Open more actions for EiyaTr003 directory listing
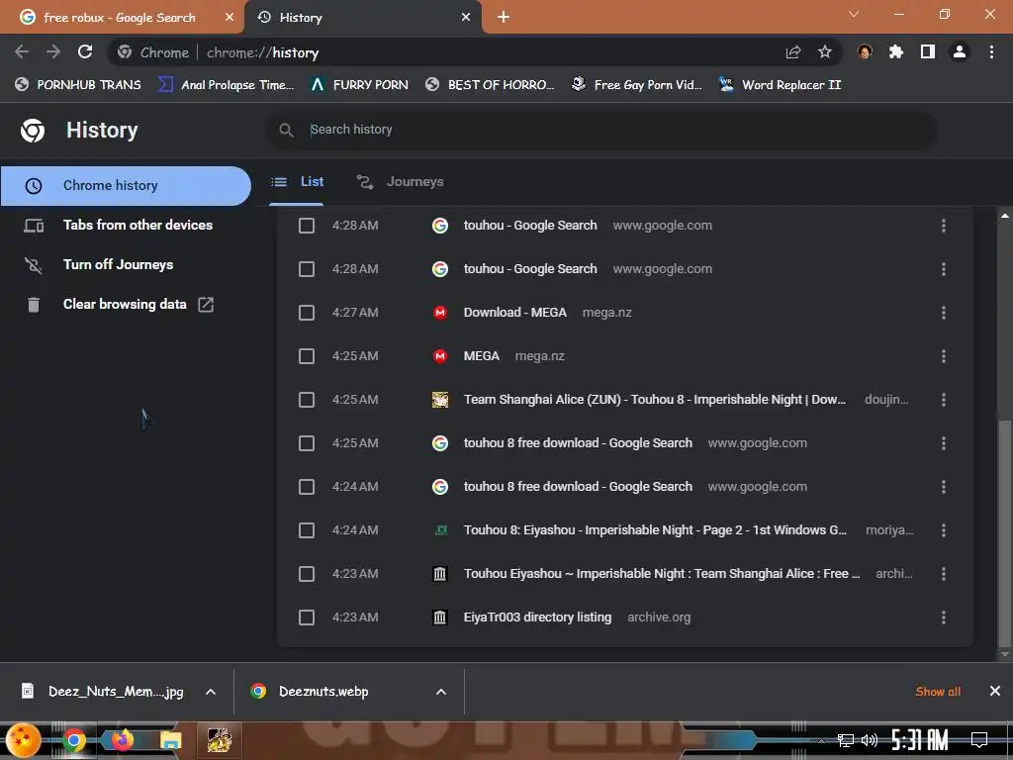This screenshot has width=1013, height=760. click(x=943, y=617)
